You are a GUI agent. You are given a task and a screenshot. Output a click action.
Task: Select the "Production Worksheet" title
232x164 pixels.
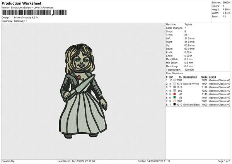21,3
